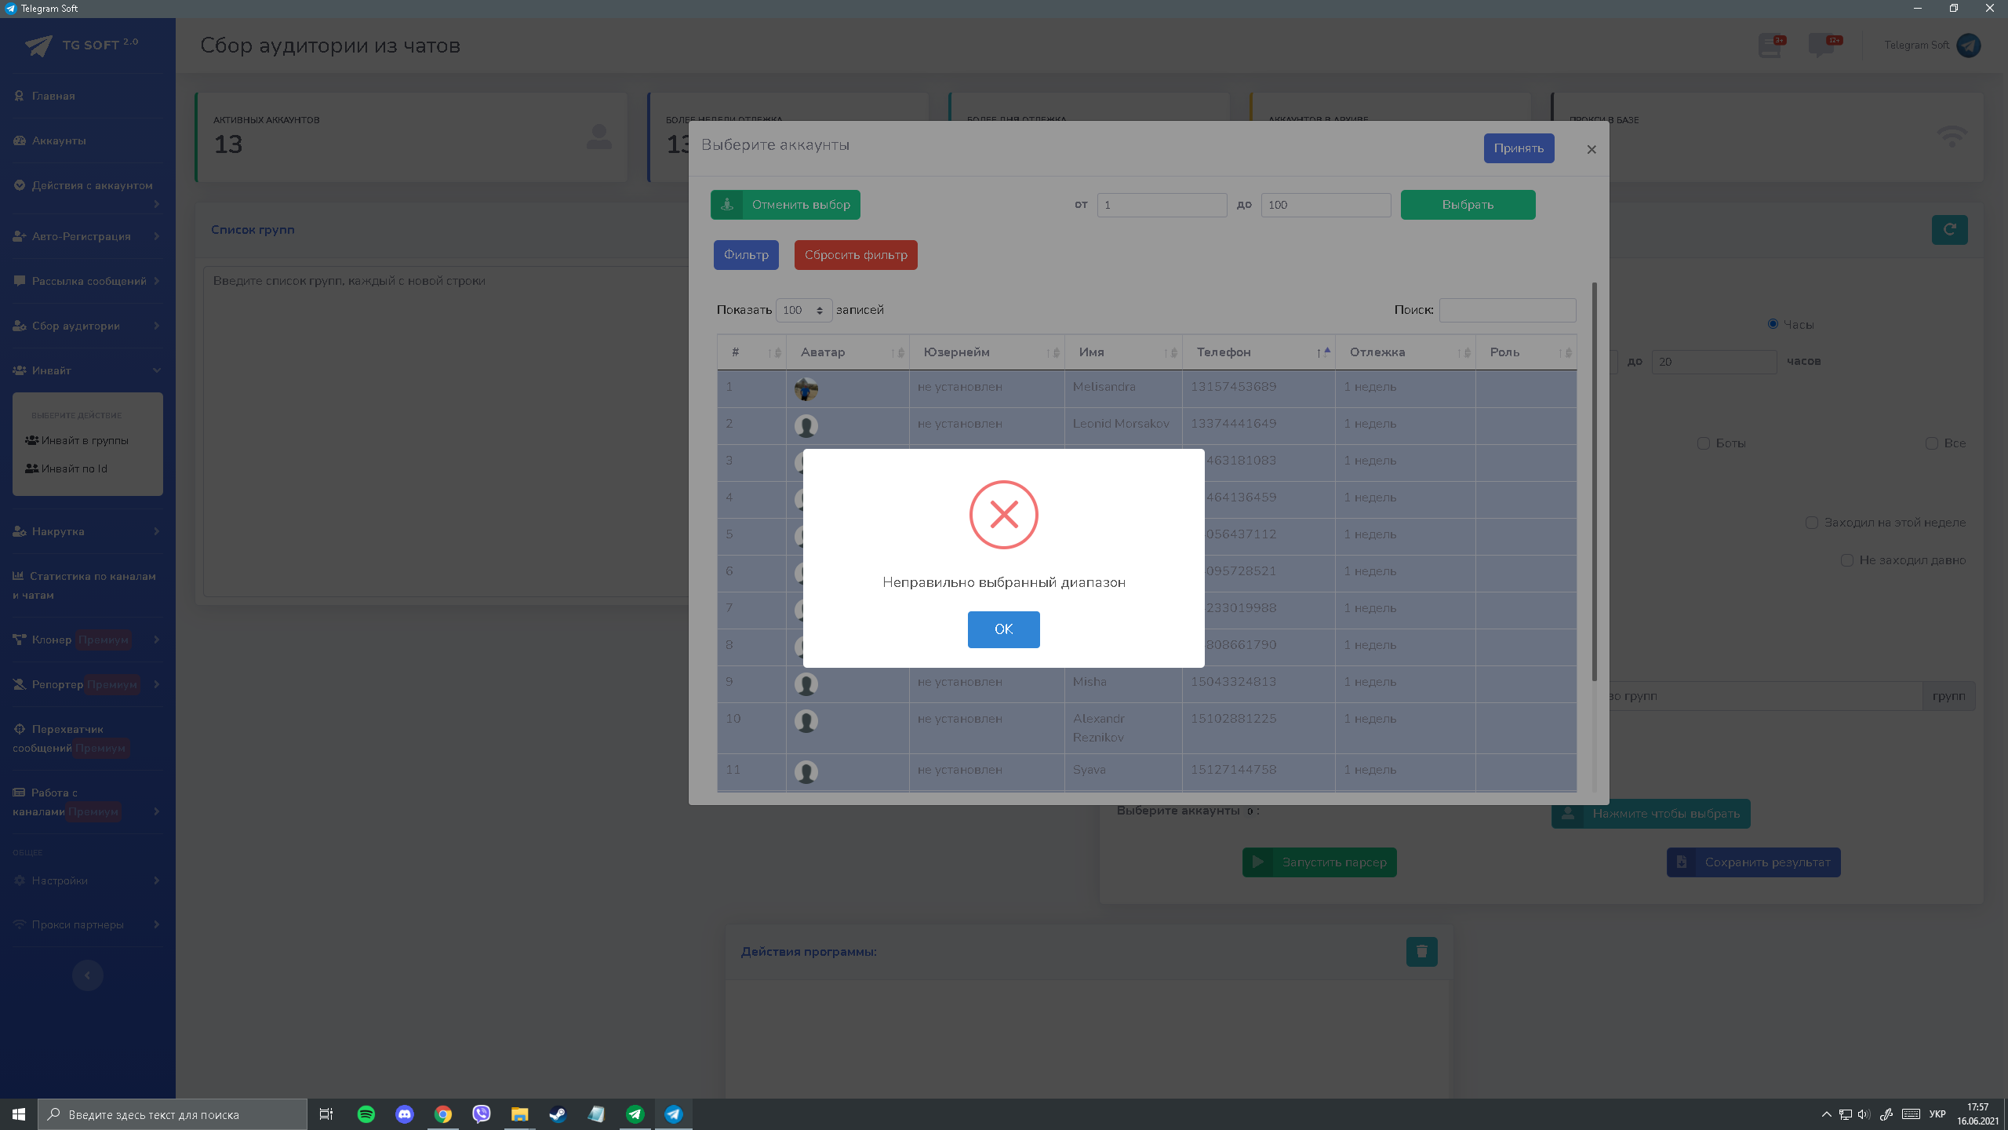
Task: Click the trash icon in program actions
Action: (x=1421, y=951)
